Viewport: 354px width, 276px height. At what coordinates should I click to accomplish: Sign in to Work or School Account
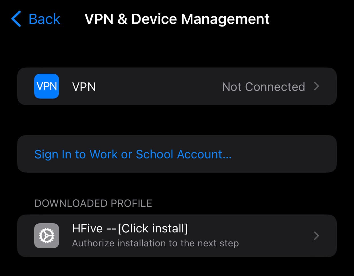(x=133, y=154)
